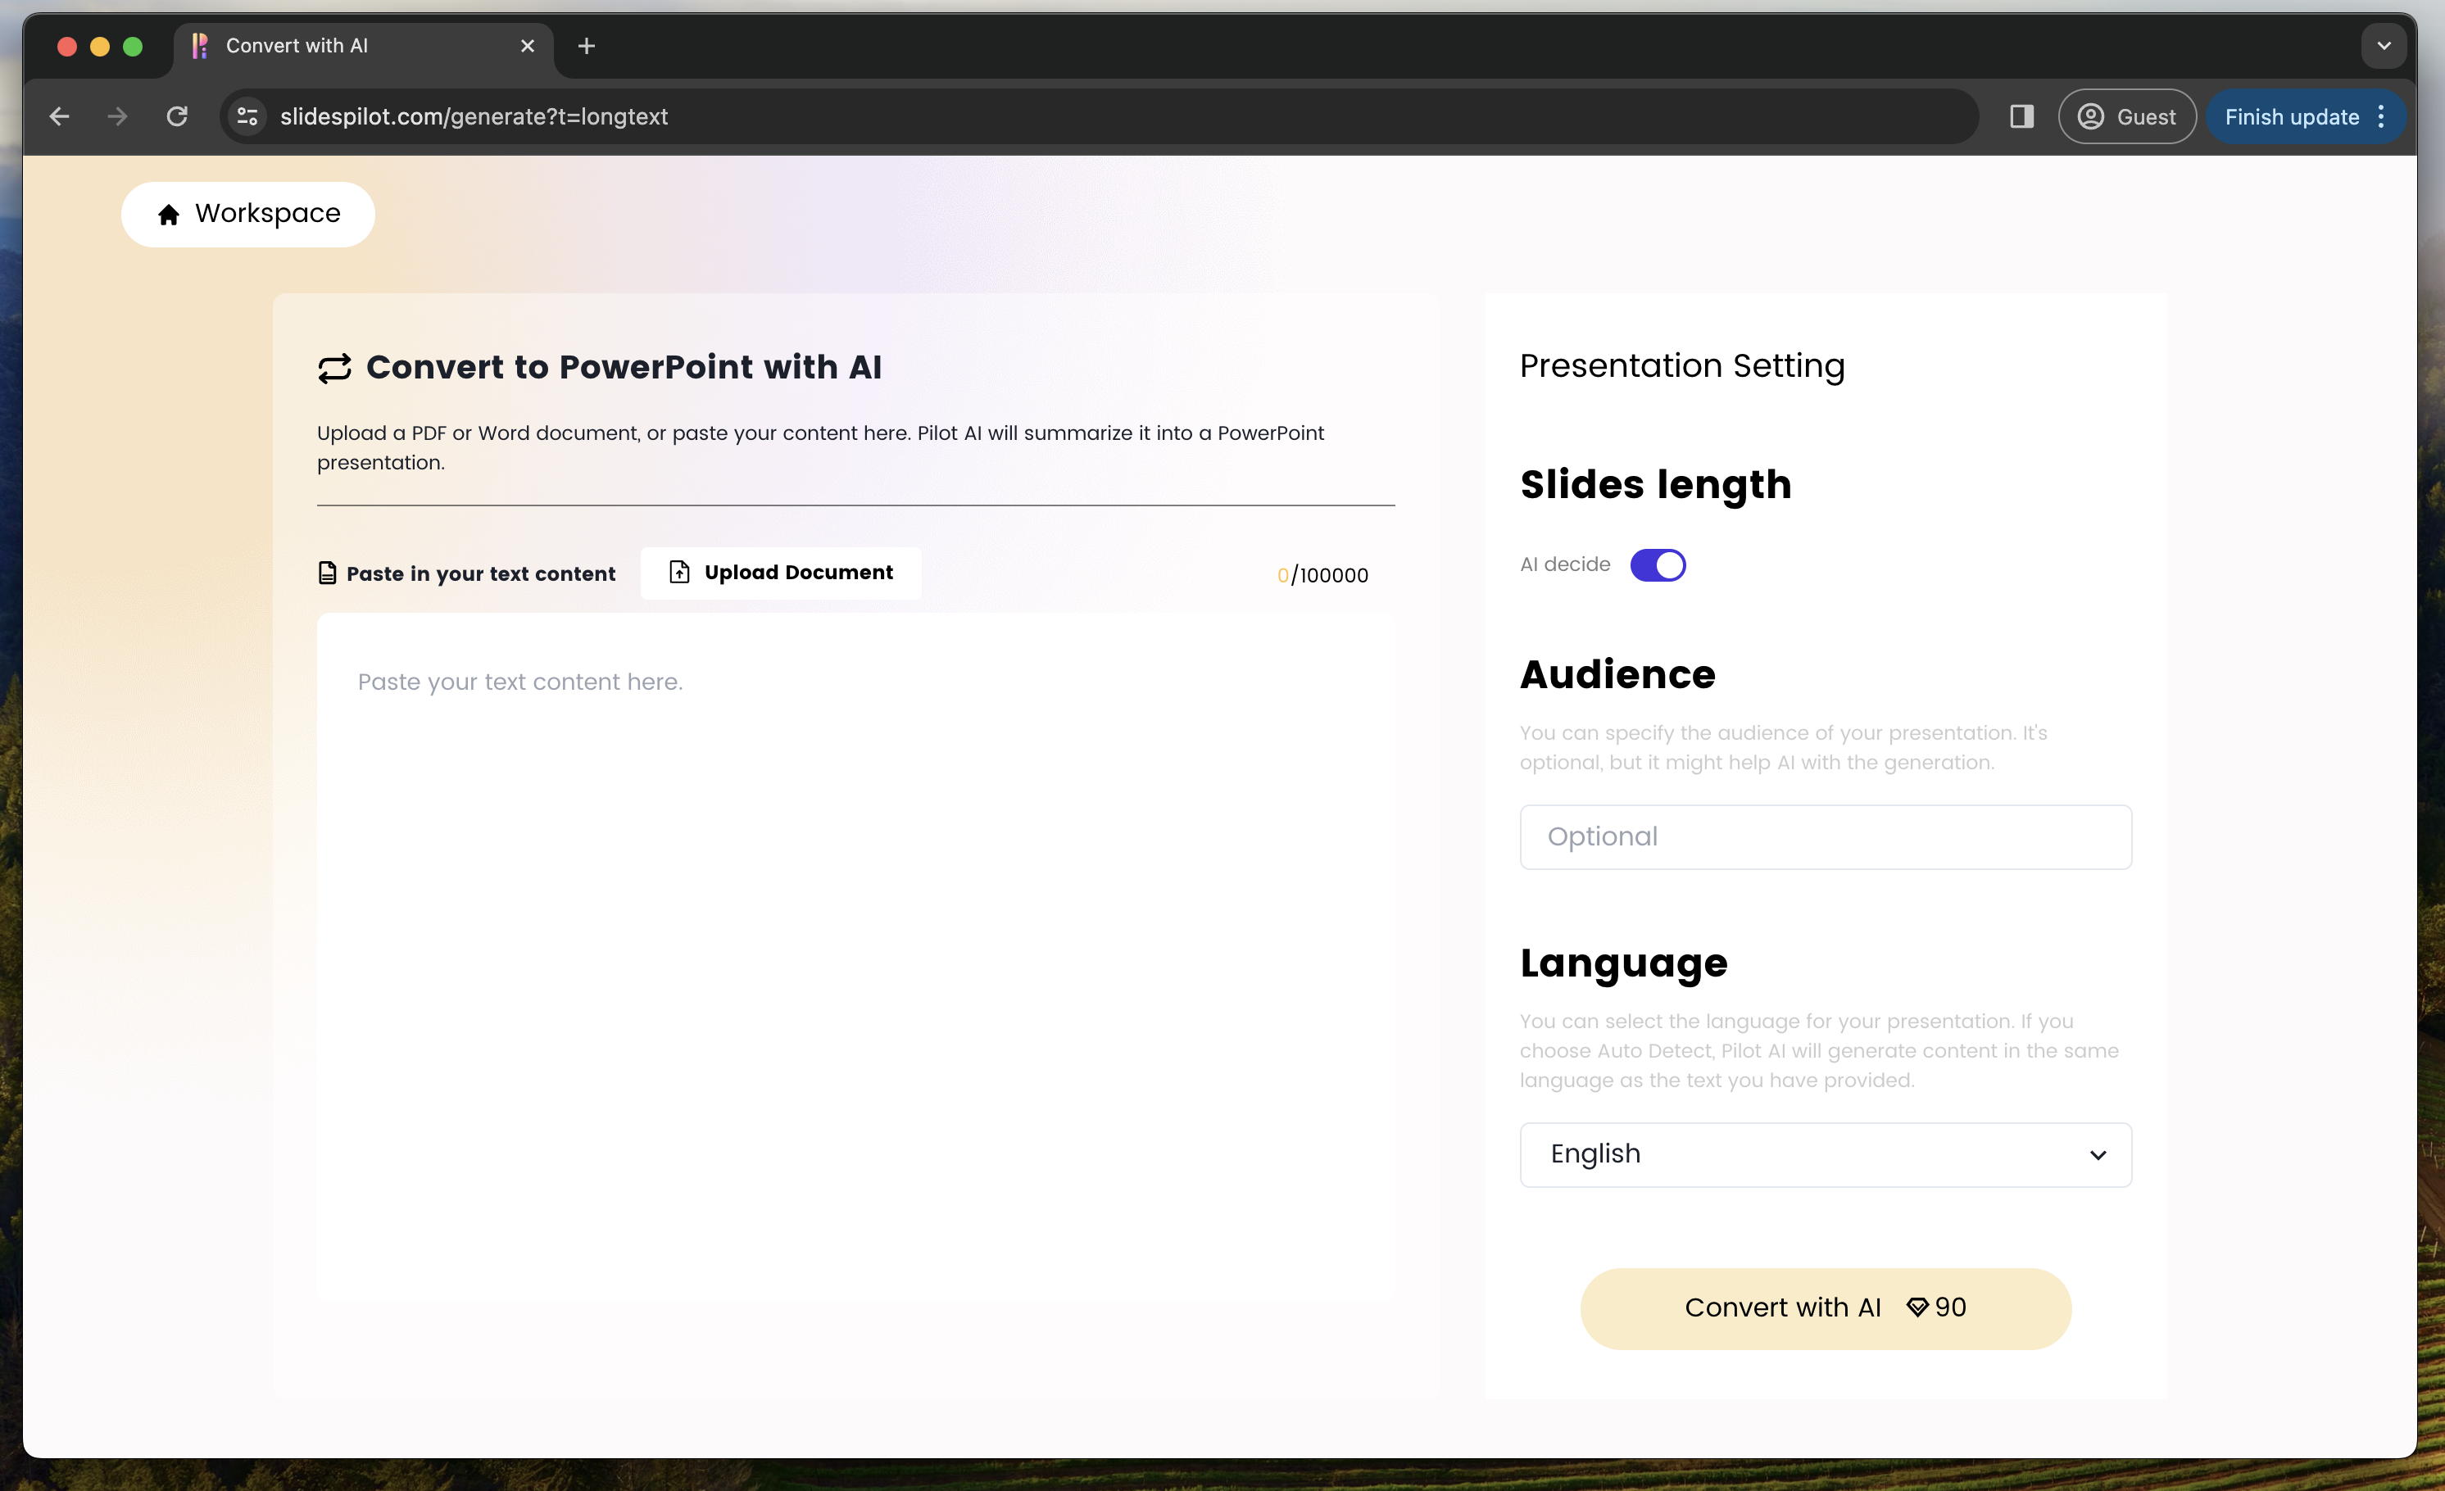Click the Upload Document file icon

(679, 571)
